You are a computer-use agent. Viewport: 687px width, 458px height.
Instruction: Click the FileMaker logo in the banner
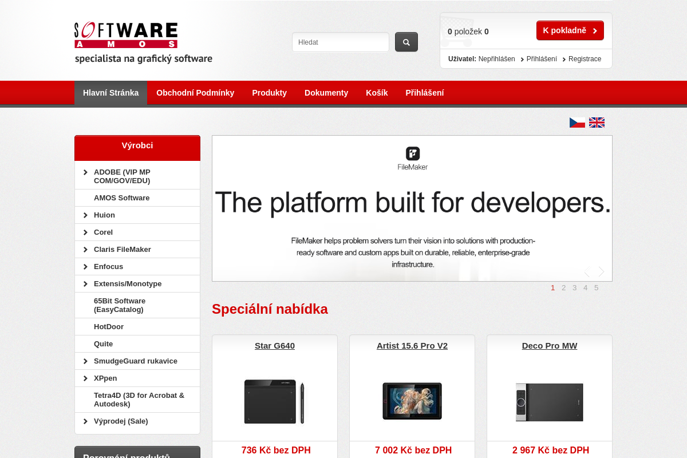pyautogui.click(x=413, y=159)
